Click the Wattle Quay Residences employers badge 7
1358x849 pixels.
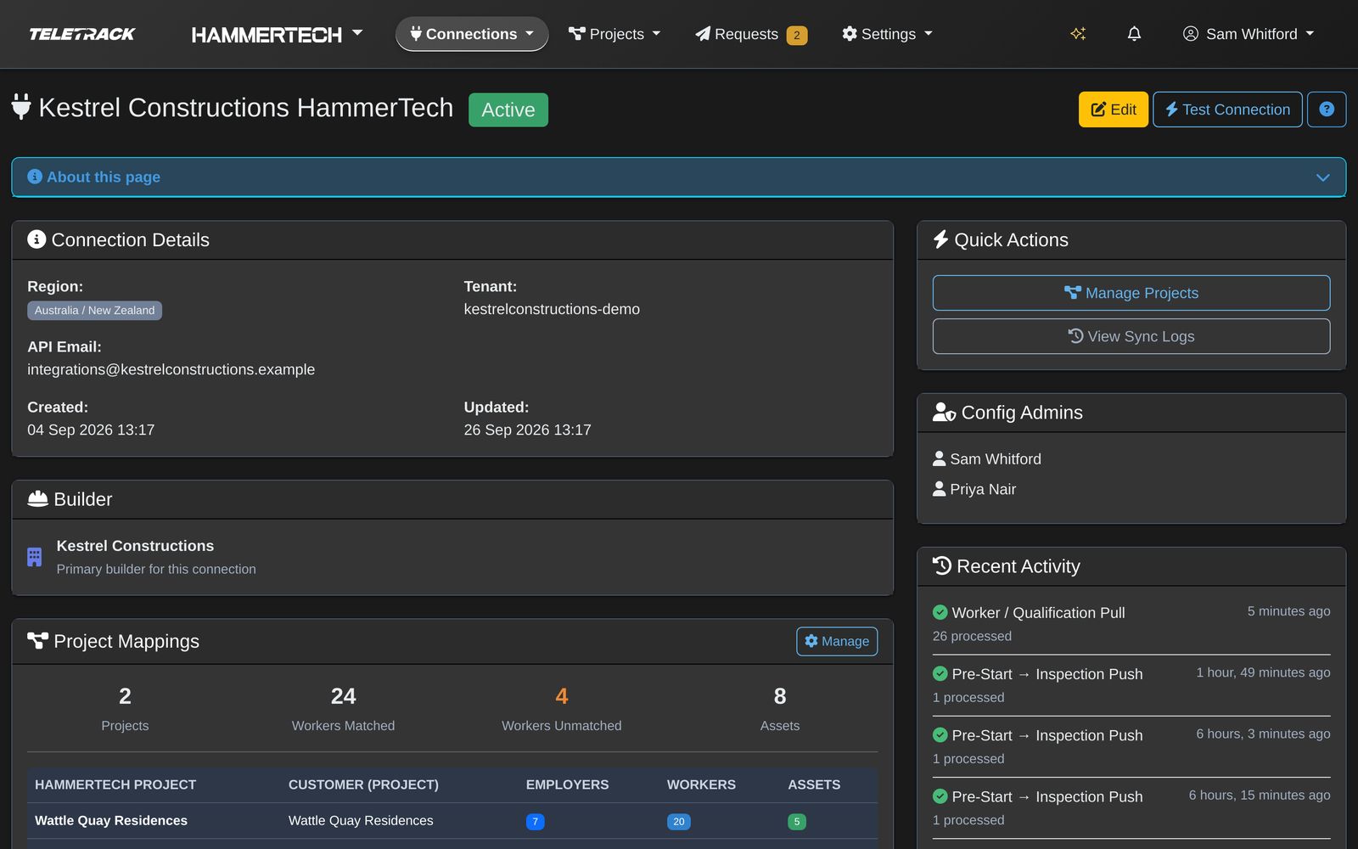[x=535, y=821]
